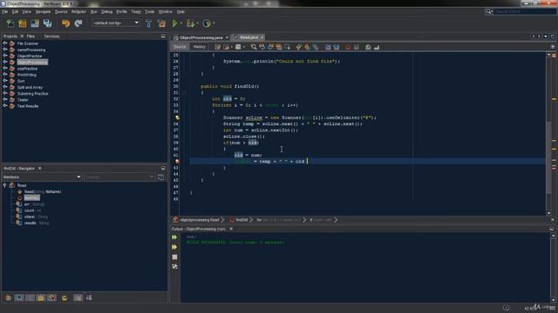
Task: Collapse the Read class node in Navigator
Action: pos(5,185)
